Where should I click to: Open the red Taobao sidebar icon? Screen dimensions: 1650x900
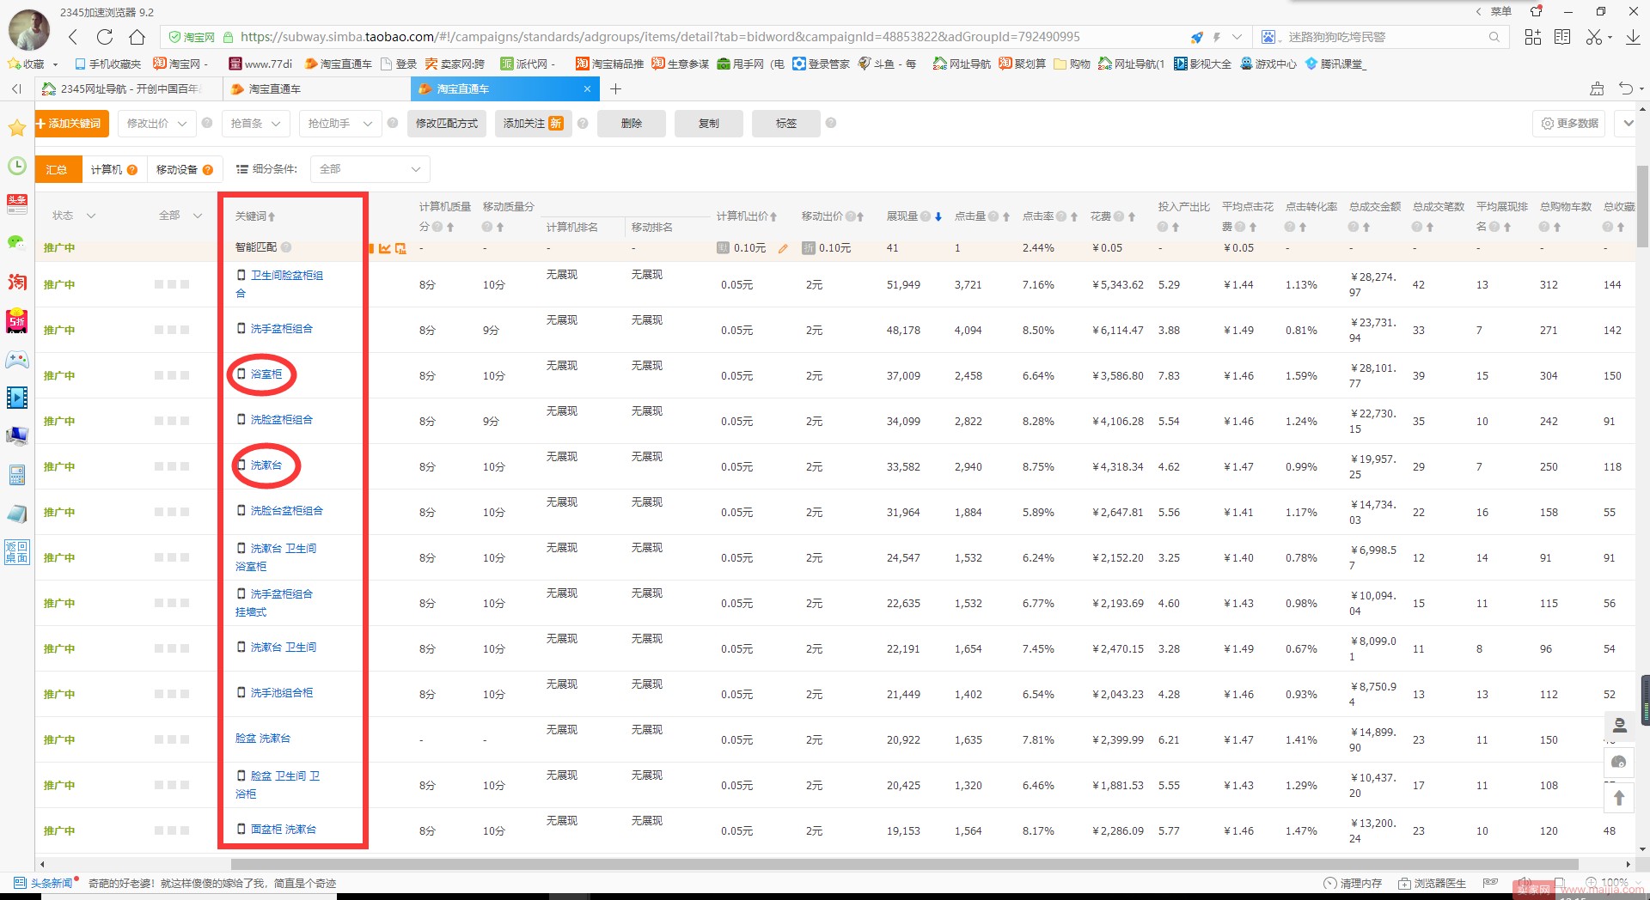pos(16,282)
